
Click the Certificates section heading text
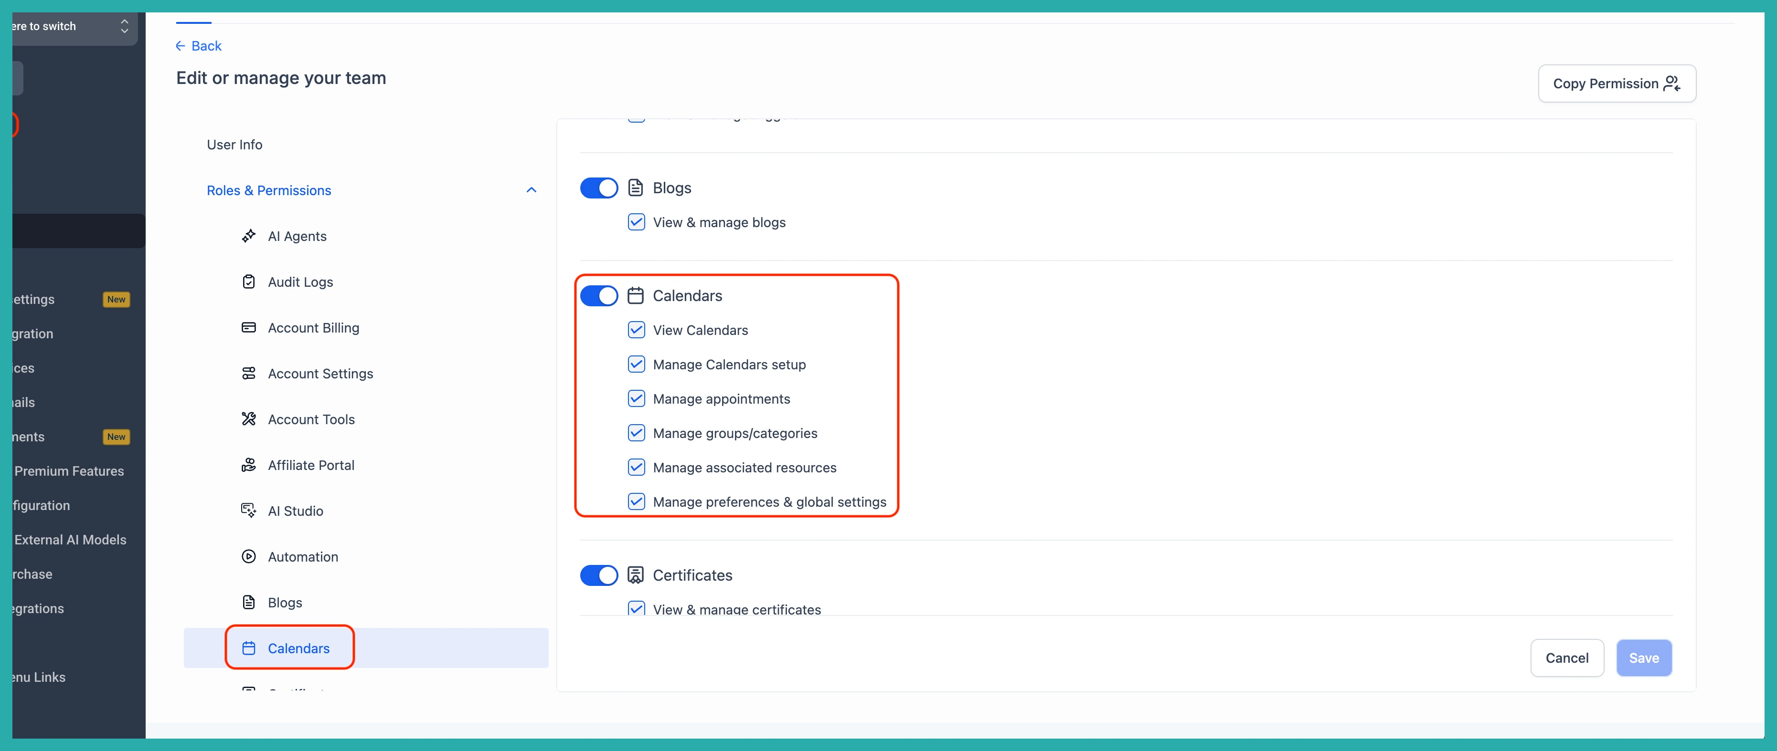point(692,575)
